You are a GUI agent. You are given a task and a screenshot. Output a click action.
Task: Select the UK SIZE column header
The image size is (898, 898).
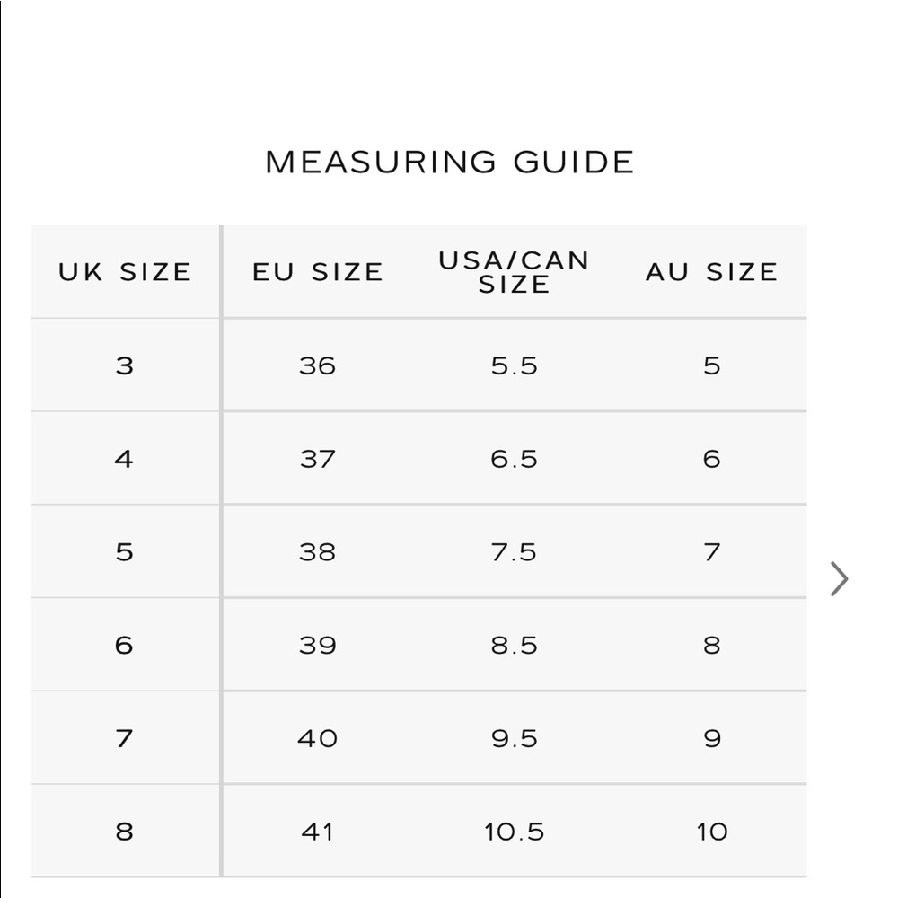pyautogui.click(x=125, y=272)
